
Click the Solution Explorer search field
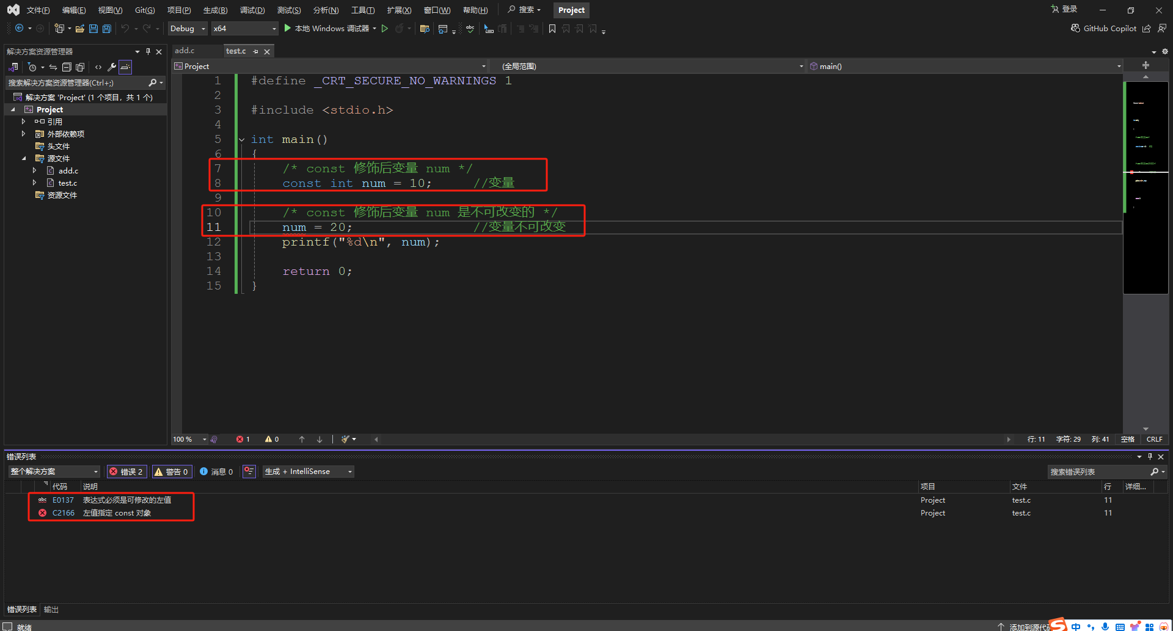[78, 82]
